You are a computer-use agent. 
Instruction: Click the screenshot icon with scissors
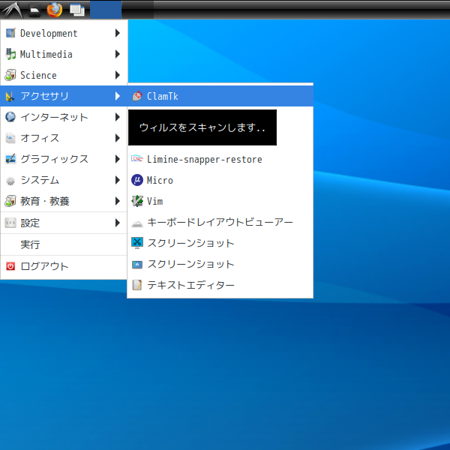point(137,243)
